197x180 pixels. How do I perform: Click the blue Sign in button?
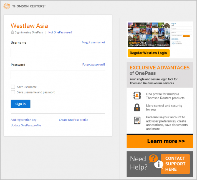click(x=21, y=104)
